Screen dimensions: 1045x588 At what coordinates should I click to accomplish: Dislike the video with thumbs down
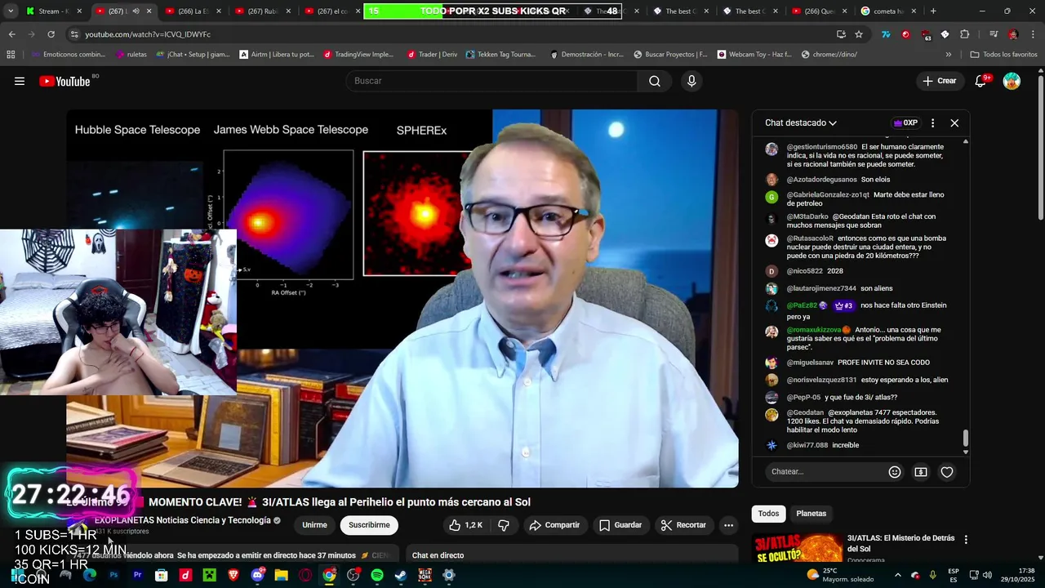504,525
